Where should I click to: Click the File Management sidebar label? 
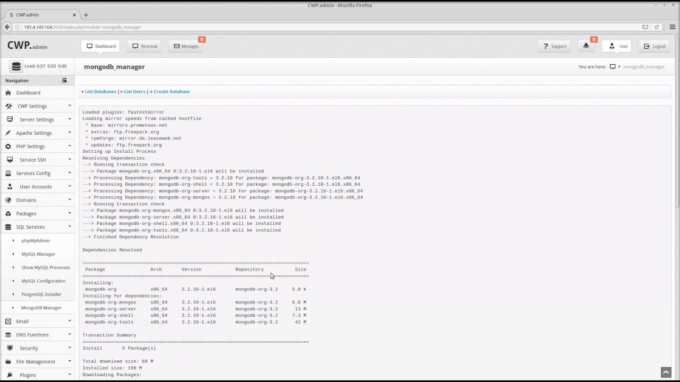[36, 361]
